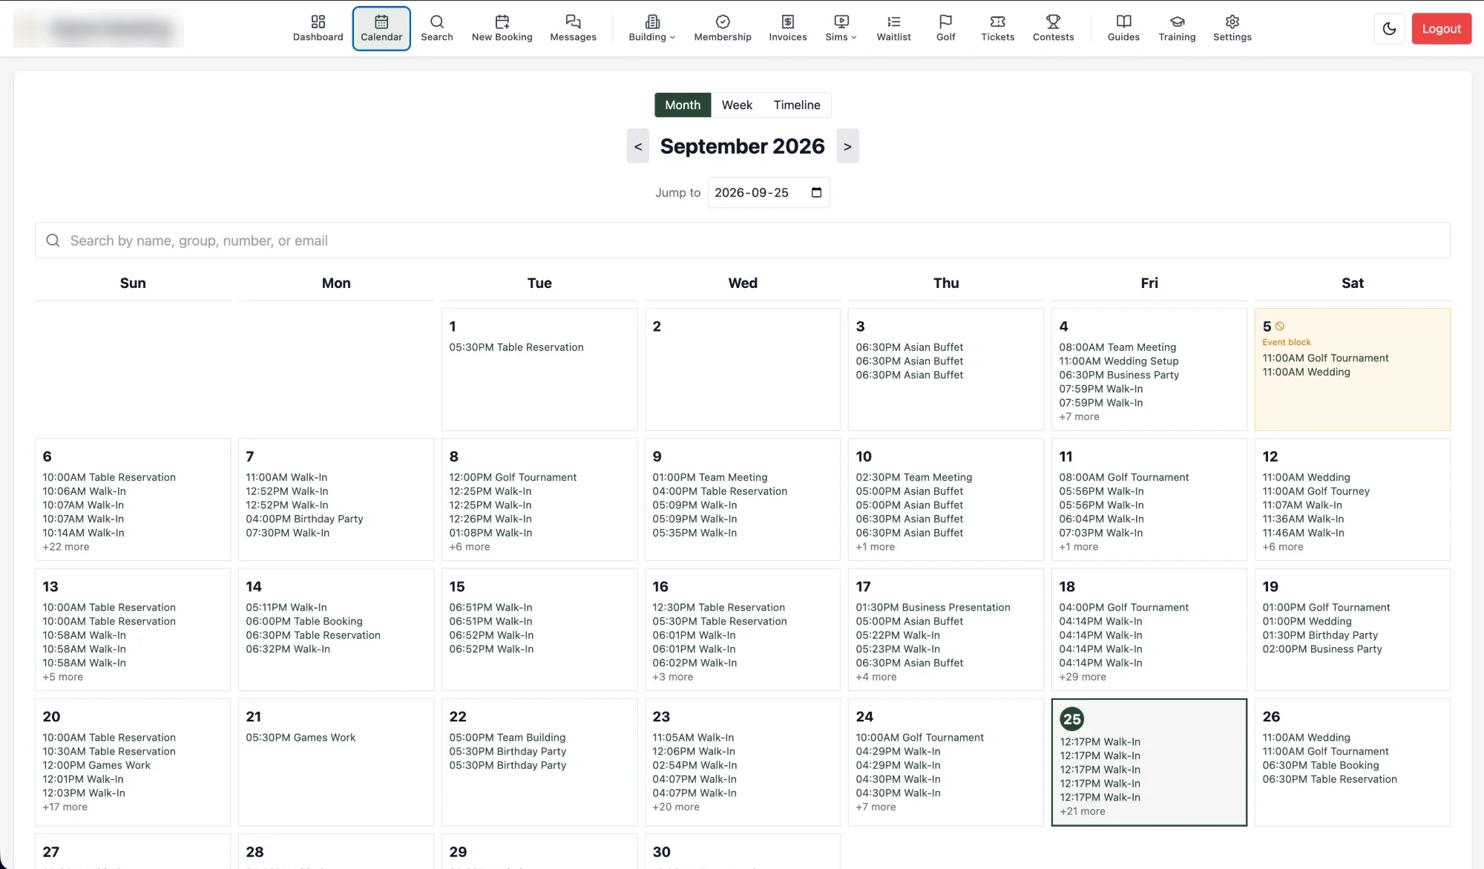Switch to the Month view tab
The image size is (1484, 869).
click(682, 105)
